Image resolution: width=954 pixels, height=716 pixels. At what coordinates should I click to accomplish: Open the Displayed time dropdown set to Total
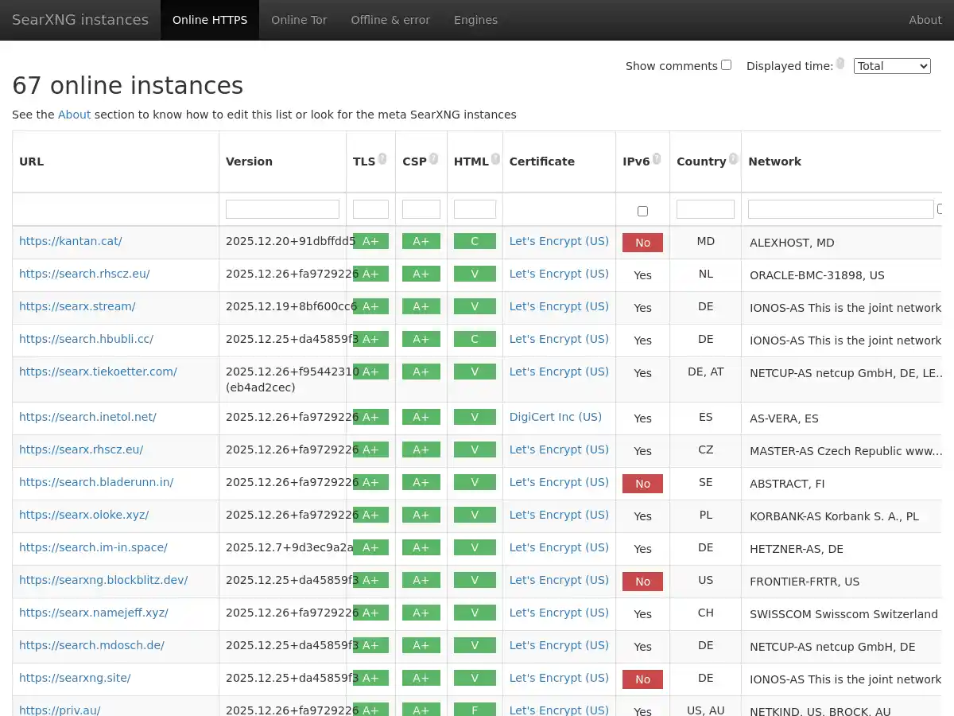pos(892,66)
